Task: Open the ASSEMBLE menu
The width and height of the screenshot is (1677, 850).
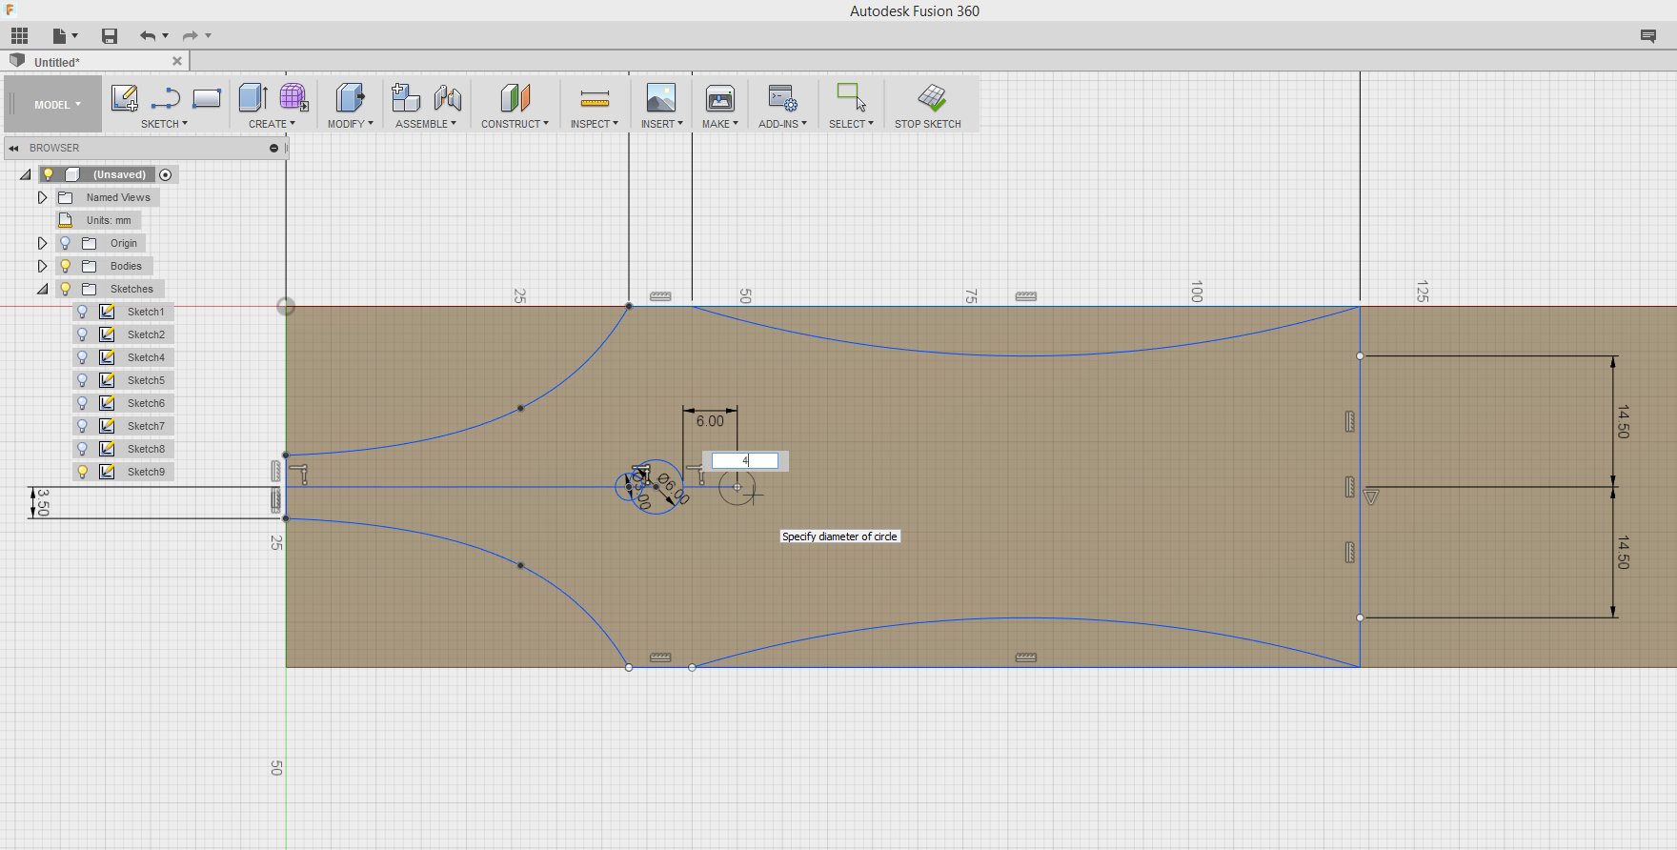Action: pyautogui.click(x=426, y=124)
